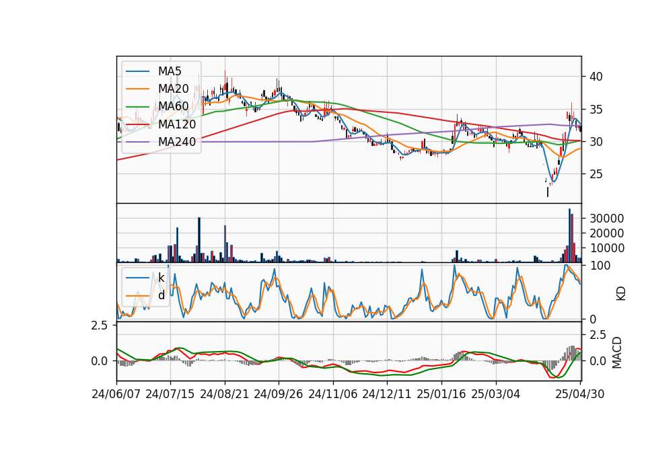Screen dimensions: 646x464
Task: Click the 24/08/21 date axis label
Action: point(225,394)
